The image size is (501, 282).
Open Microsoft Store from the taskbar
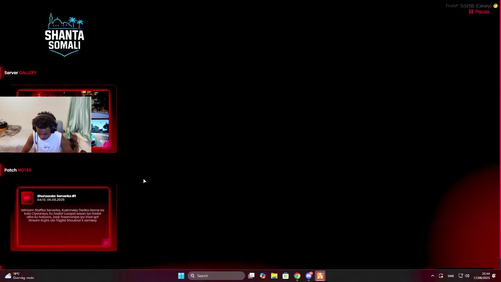pyautogui.click(x=286, y=276)
